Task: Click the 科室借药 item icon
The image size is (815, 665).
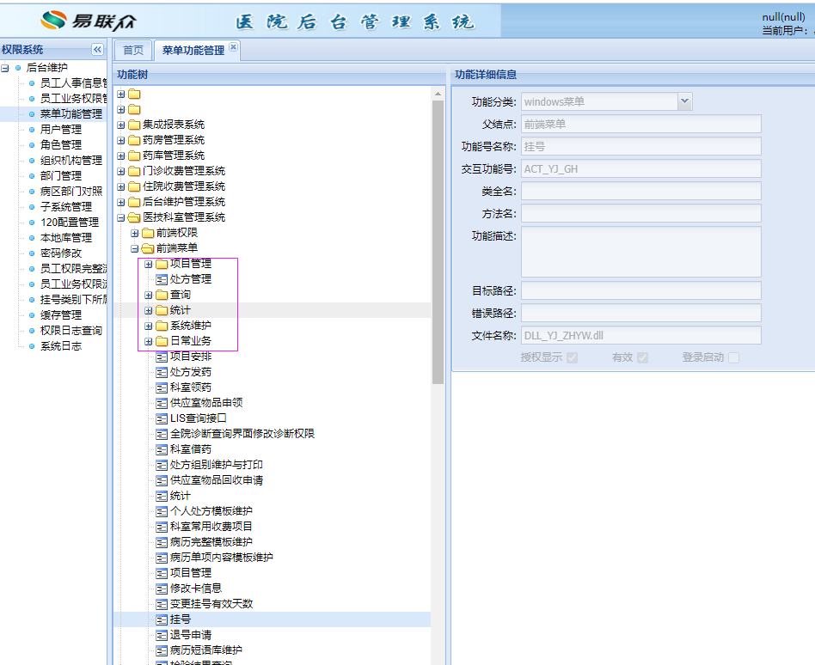Action: [x=162, y=449]
